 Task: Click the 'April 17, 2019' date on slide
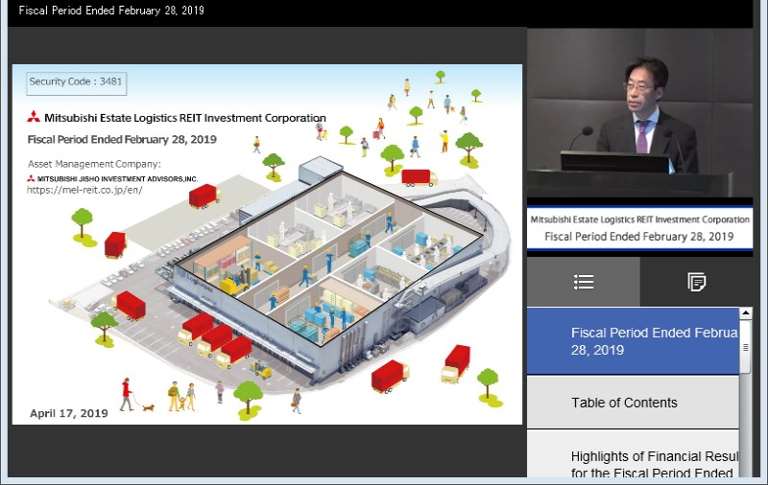click(68, 414)
